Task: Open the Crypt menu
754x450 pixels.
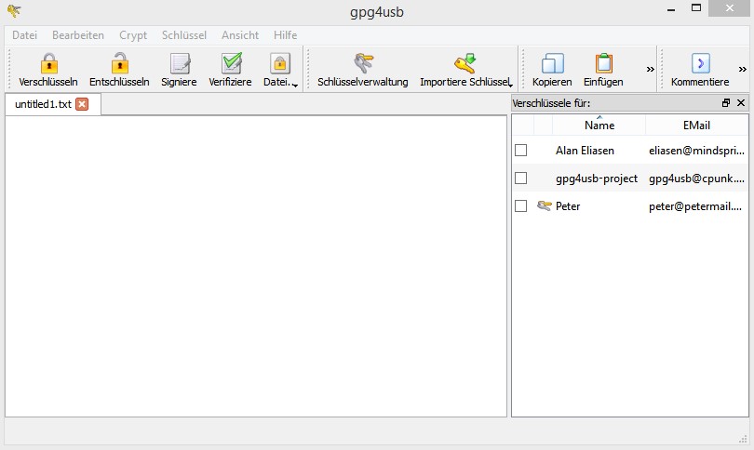Action: pyautogui.click(x=133, y=35)
